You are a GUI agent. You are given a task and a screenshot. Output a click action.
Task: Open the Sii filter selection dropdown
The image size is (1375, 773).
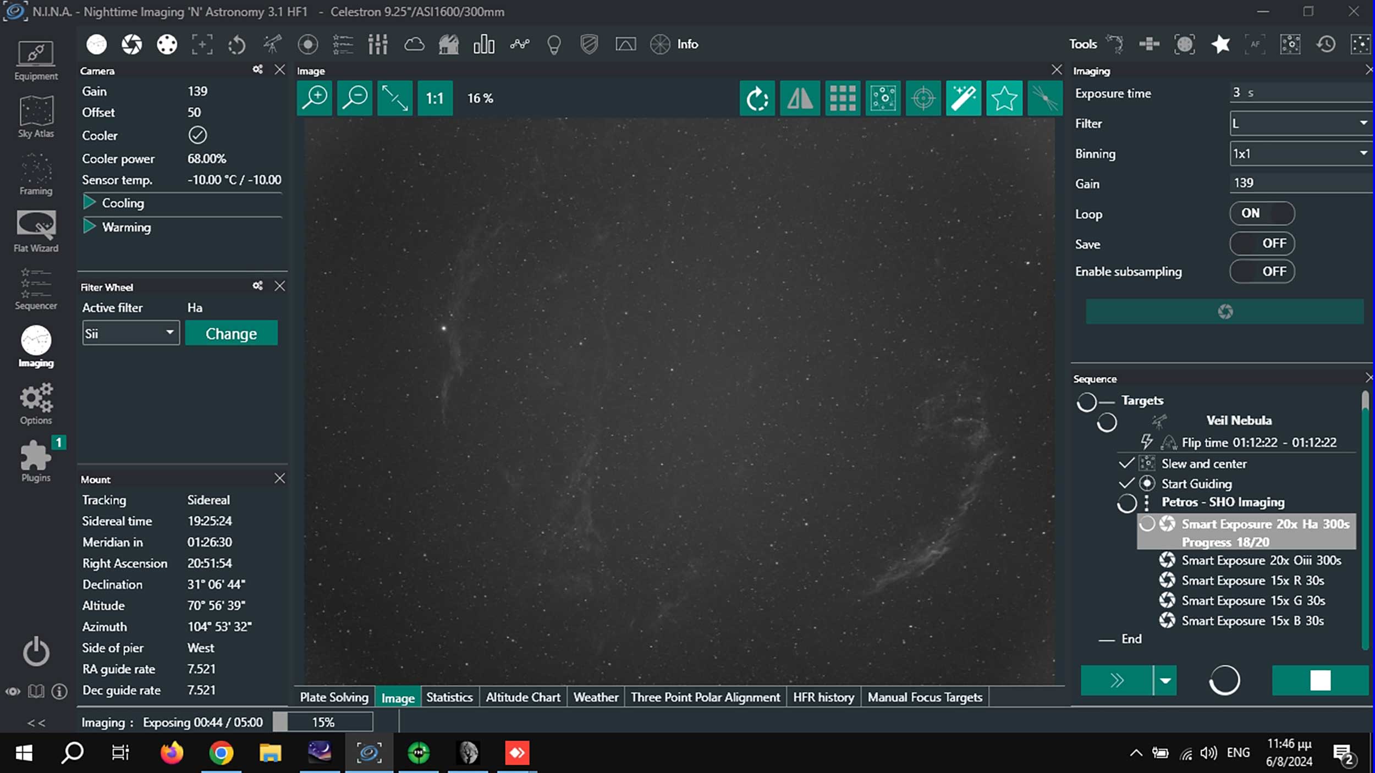[x=130, y=333]
